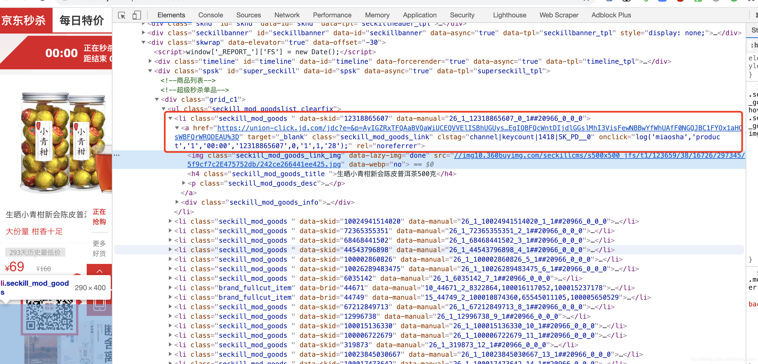Viewport: 758px width, 364px height.
Task: Click the 更多好货 sidebar link
Action: pyautogui.click(x=99, y=248)
